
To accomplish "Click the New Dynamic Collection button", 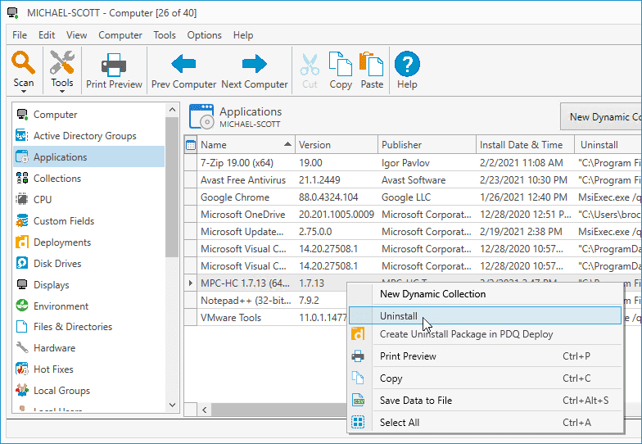I will point(601,116).
